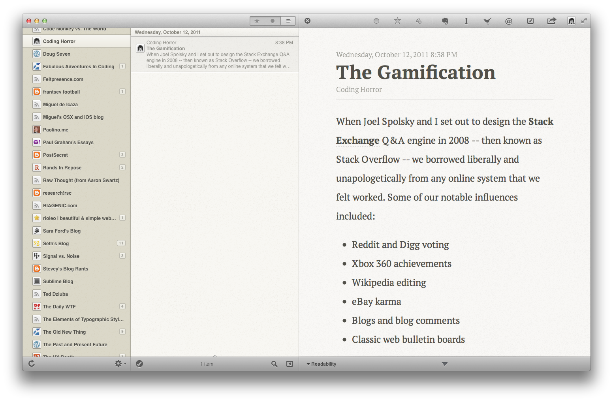Click the Google Reader share/broadcast icon
Screen dimensions: 613x402
(419, 21)
